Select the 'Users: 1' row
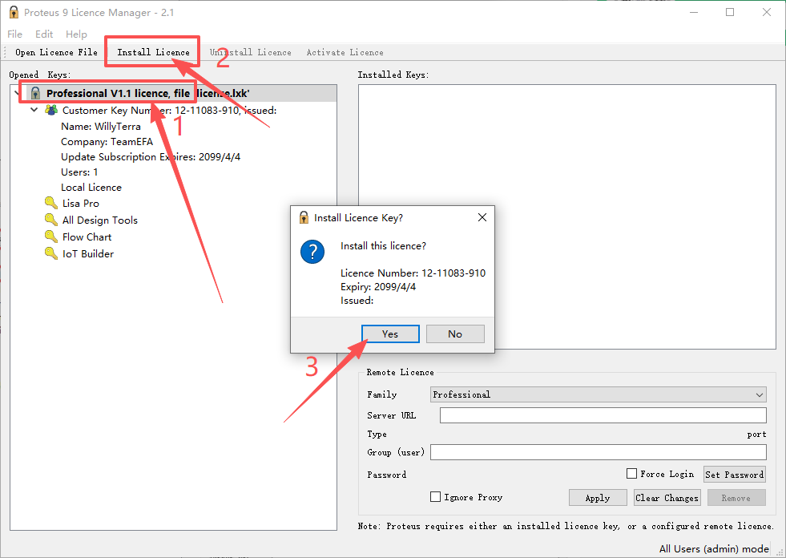This screenshot has width=786, height=558. tap(79, 172)
